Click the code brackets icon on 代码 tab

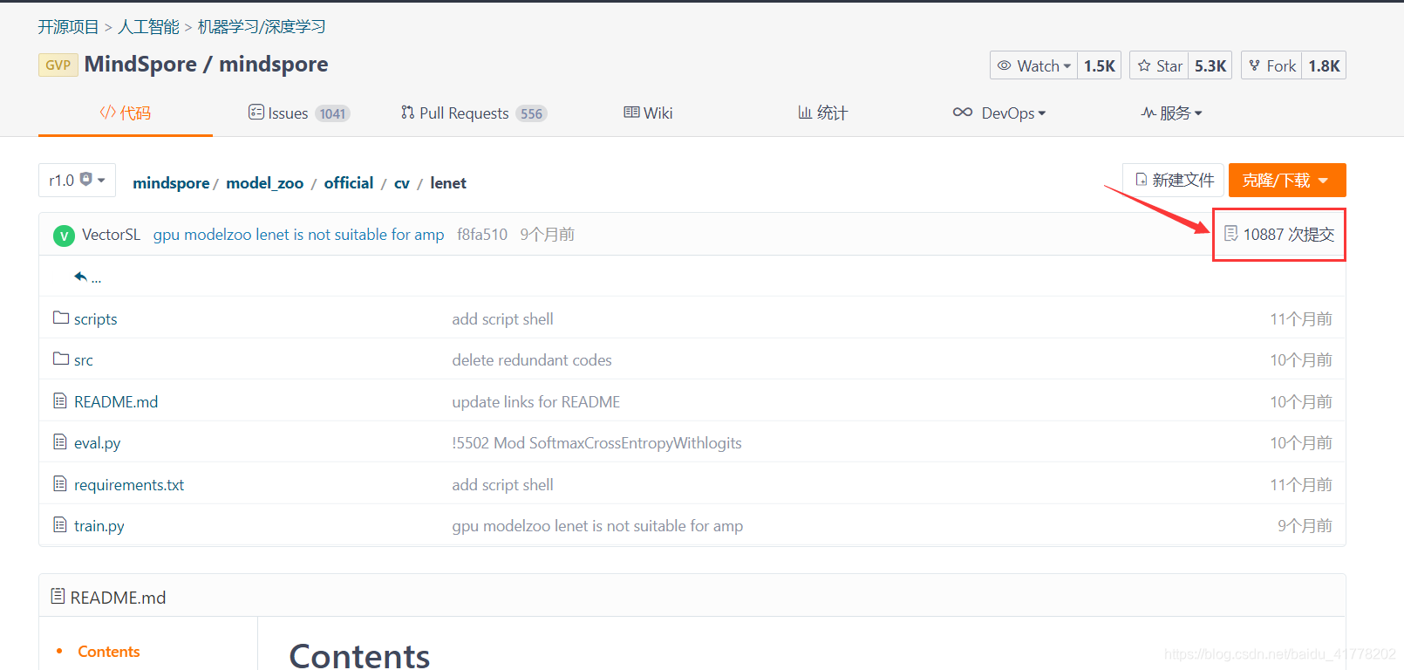coord(107,112)
